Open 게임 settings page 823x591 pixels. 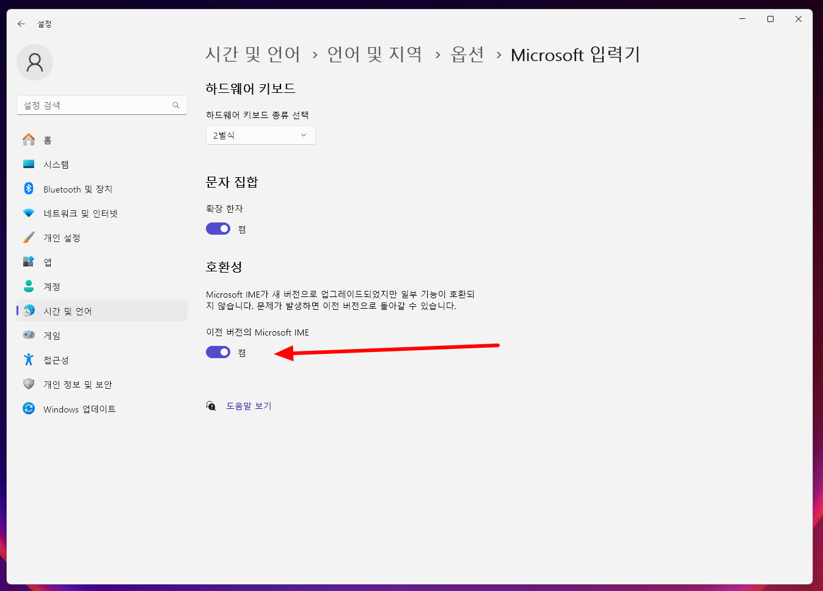coord(102,336)
